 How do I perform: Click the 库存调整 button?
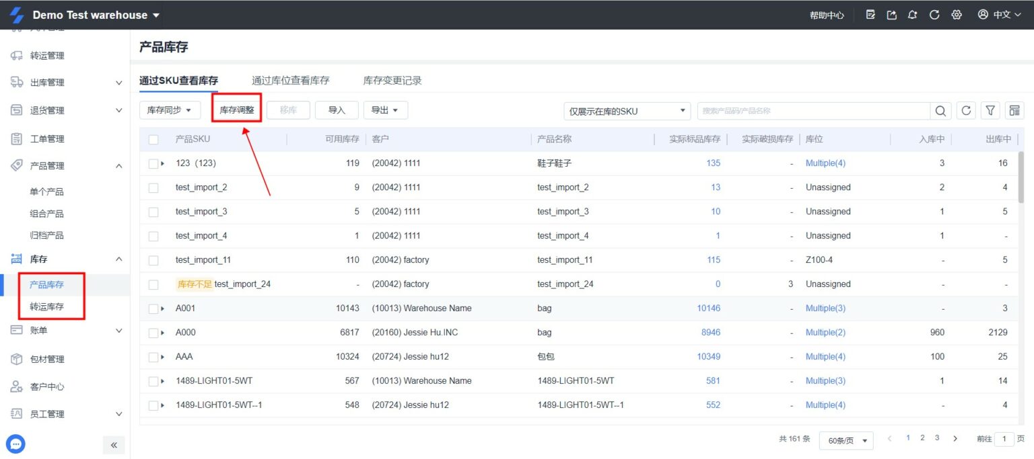point(236,109)
